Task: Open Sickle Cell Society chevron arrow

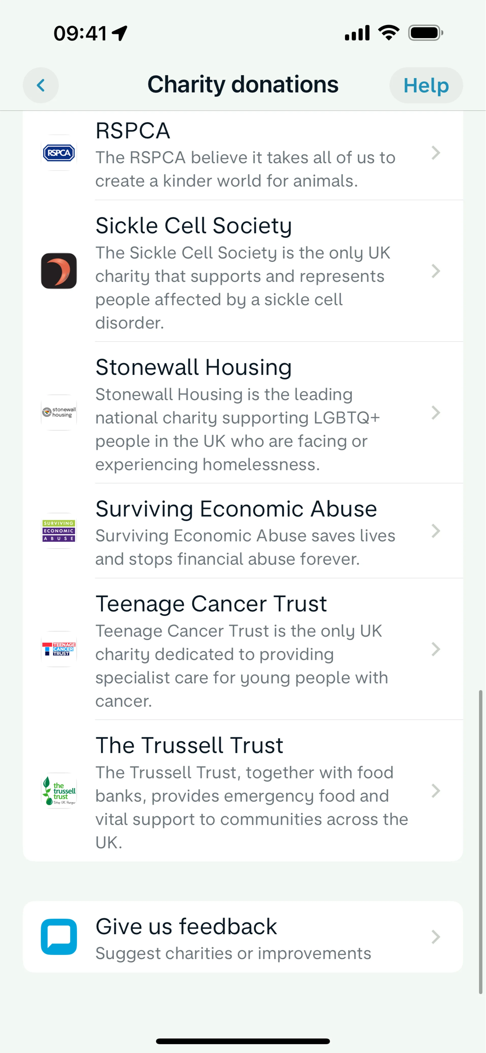Action: click(436, 271)
